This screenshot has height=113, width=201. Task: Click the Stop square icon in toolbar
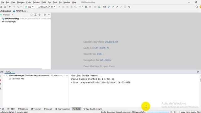point(90,7)
